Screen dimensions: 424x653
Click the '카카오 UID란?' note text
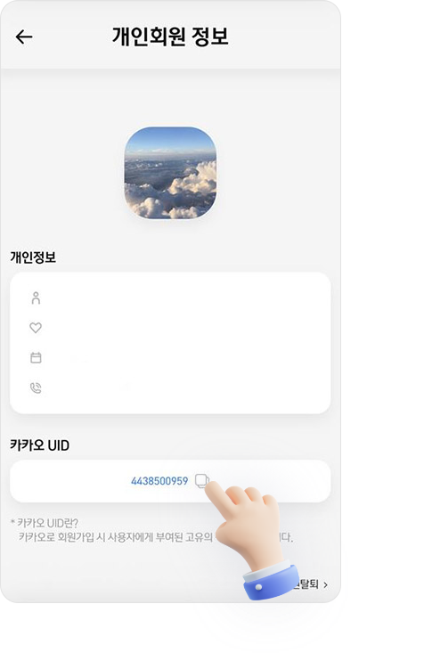click(x=45, y=523)
